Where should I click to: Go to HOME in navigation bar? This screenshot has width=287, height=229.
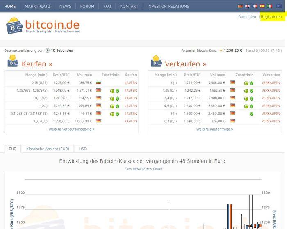click(x=10, y=6)
